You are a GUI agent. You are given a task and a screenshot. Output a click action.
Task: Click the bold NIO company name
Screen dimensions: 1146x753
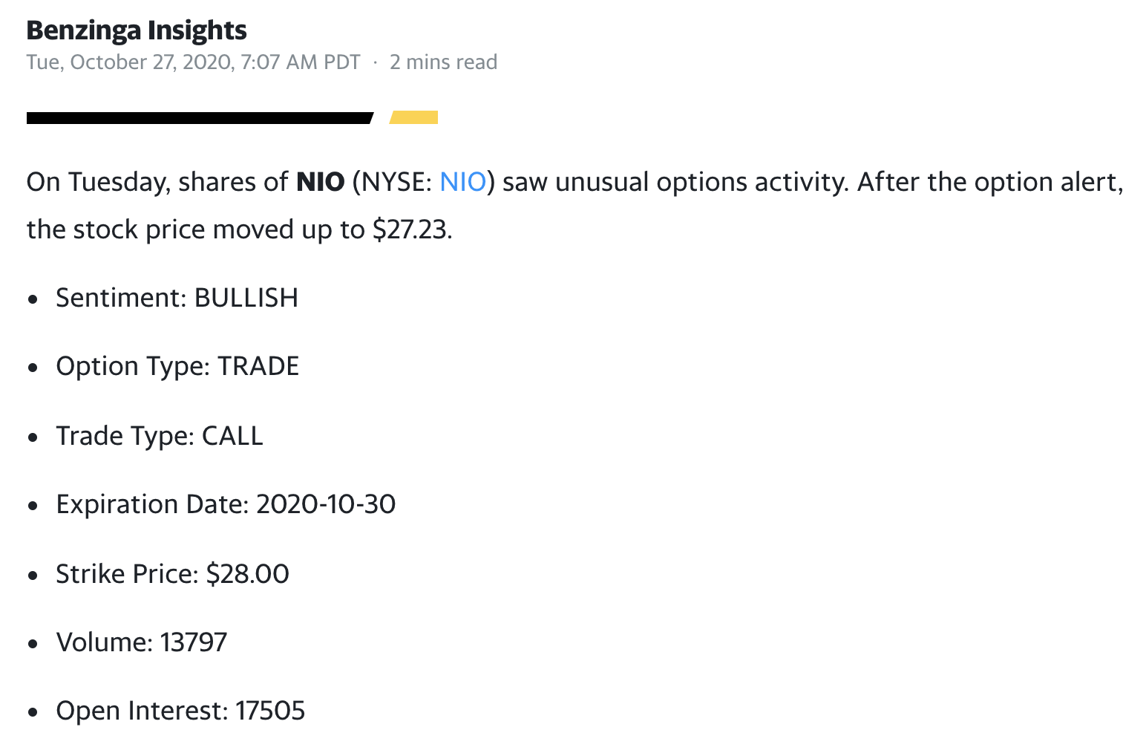(320, 182)
